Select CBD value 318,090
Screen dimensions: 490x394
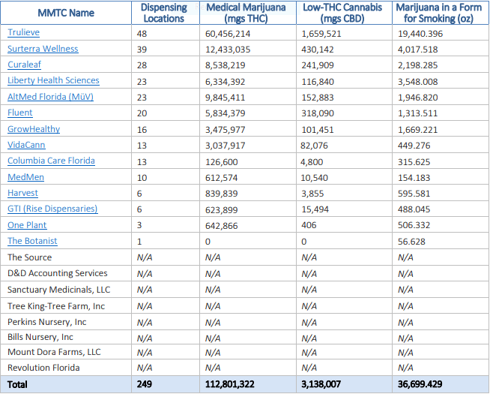[x=318, y=113]
